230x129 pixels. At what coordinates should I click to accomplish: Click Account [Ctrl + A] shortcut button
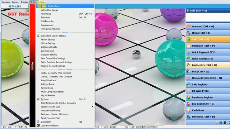[x=208, y=26]
